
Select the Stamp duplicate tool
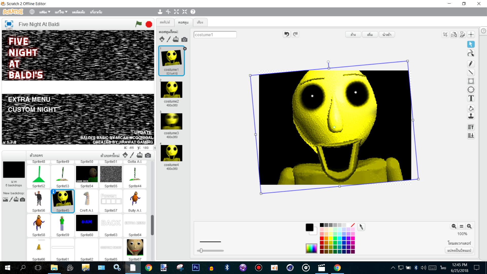pyautogui.click(x=471, y=116)
